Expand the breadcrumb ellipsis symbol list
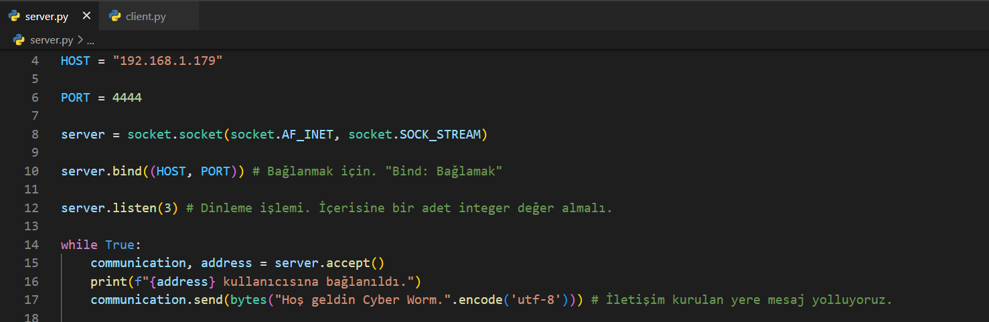Viewport: 989px width, 322px height. pos(90,40)
